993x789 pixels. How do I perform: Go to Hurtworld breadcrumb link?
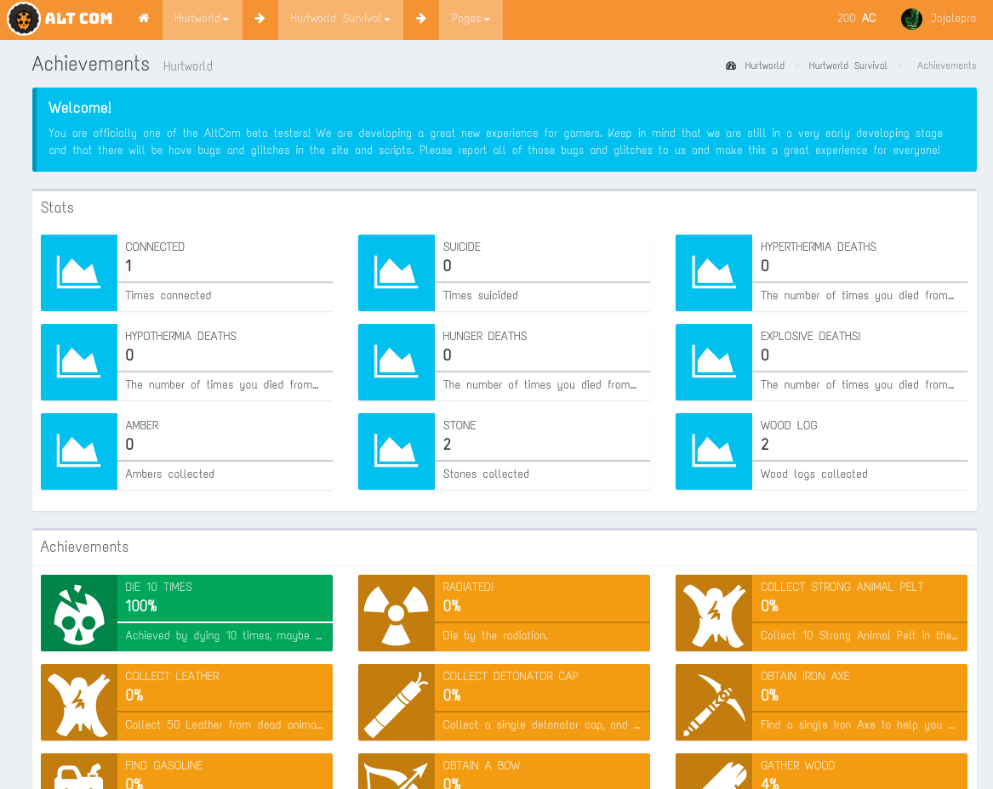763,65
